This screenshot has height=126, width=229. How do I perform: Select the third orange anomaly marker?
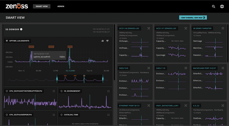[x=70, y=47]
